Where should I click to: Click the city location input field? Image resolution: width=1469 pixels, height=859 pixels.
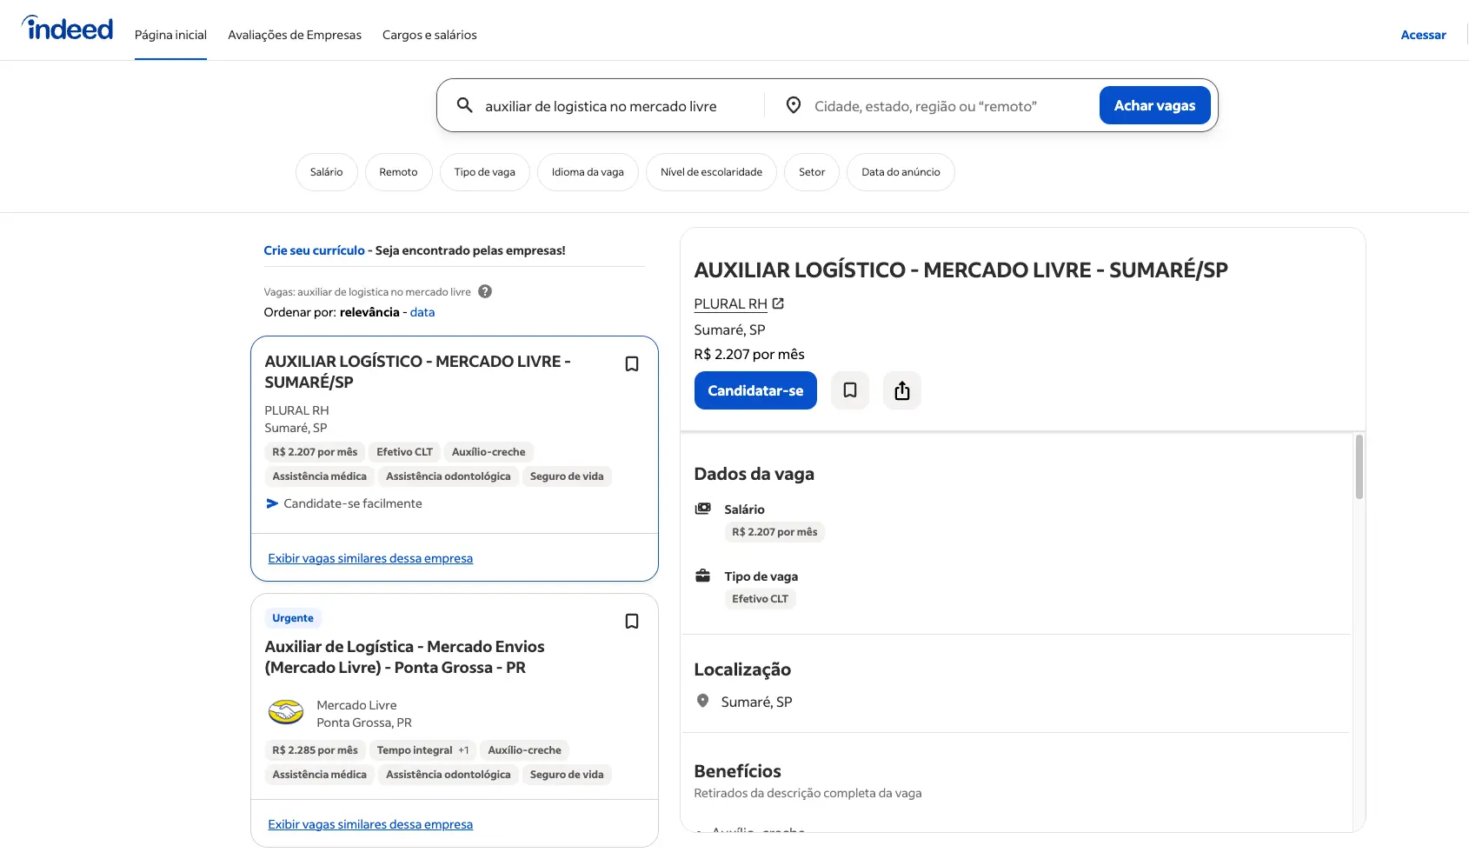(947, 106)
